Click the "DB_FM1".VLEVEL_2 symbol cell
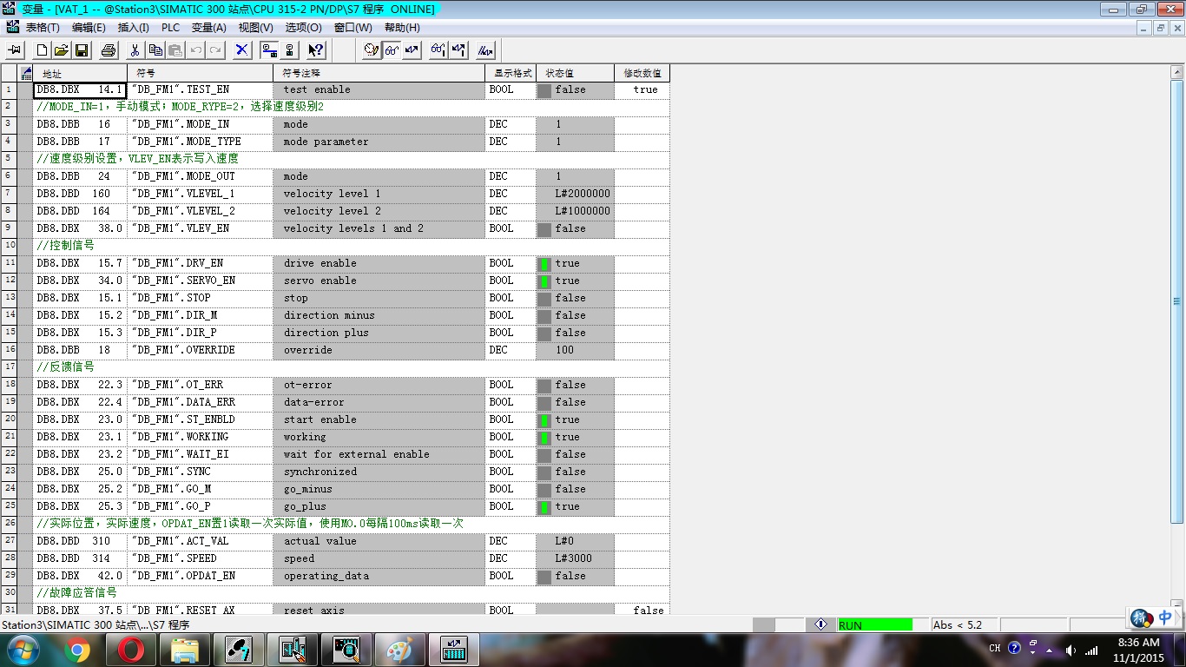This screenshot has height=667, width=1186. tap(200, 211)
